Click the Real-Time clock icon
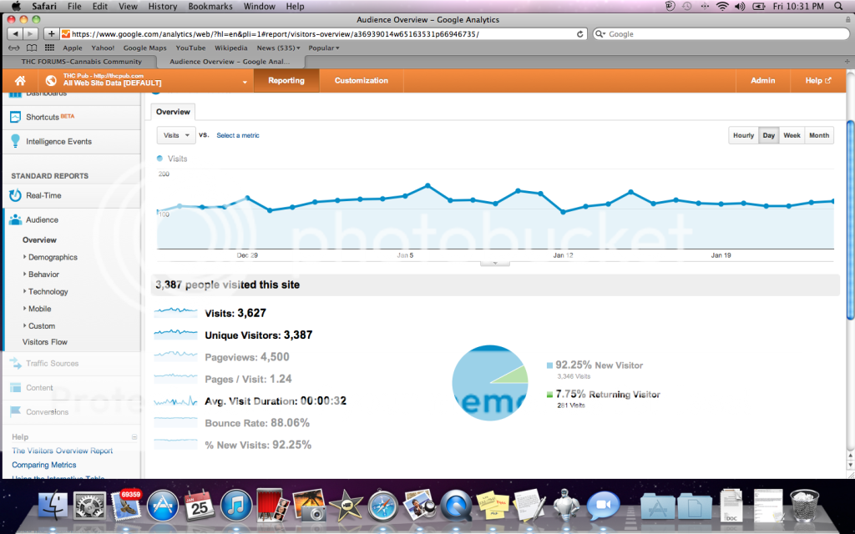855x534 pixels. pyautogui.click(x=15, y=195)
